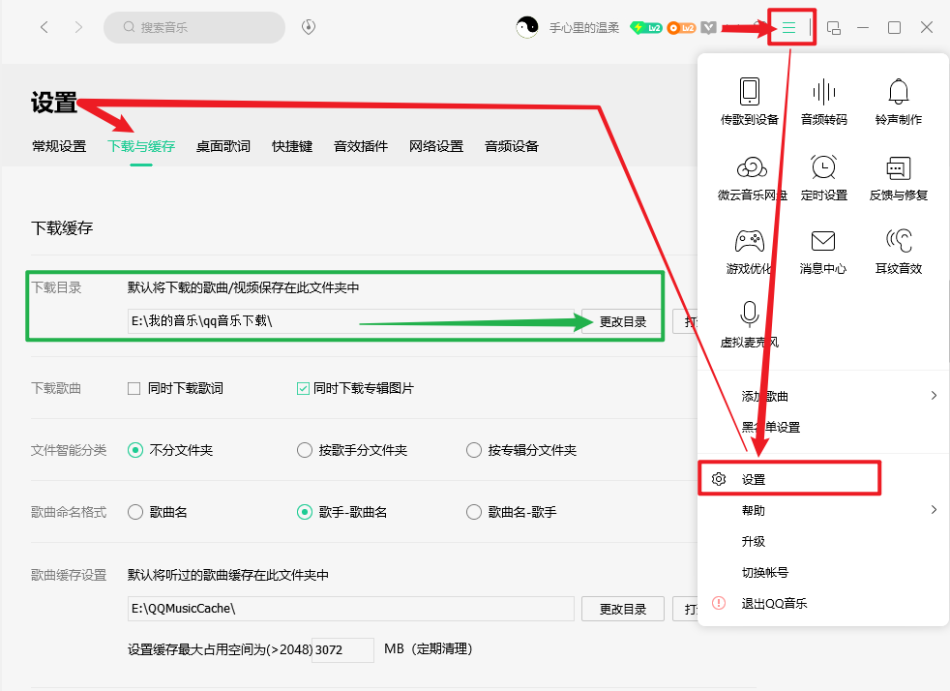
Task: Open 虚拟麦克风 virtual microphone
Action: [x=750, y=325]
